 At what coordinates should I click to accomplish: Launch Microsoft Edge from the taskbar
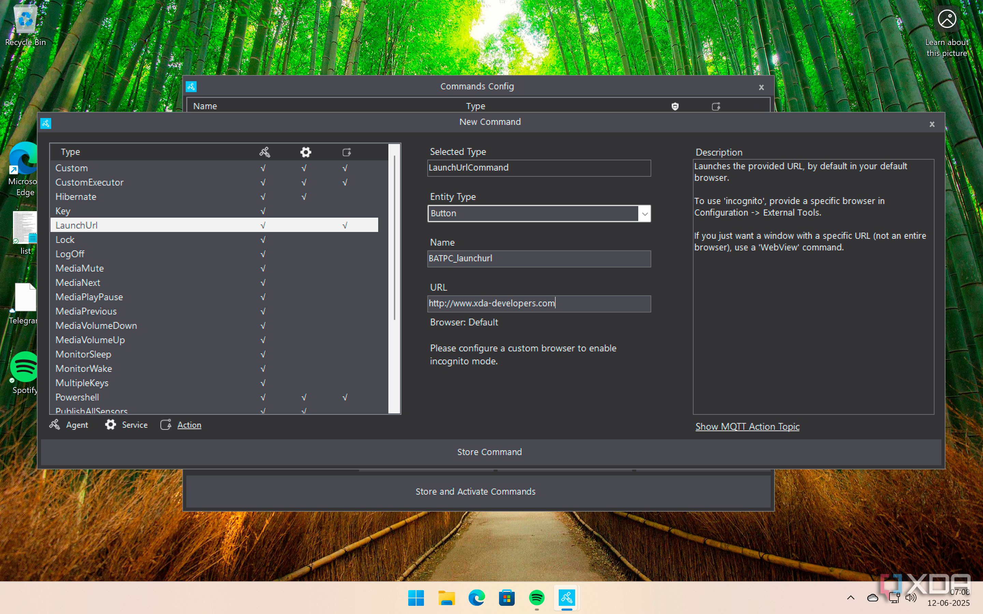tap(476, 597)
